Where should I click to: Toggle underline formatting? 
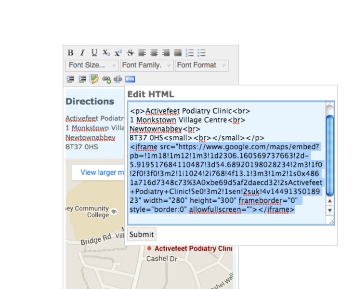[94, 53]
